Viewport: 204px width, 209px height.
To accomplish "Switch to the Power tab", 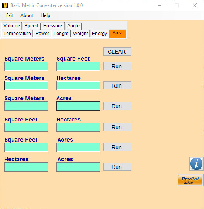I will click(x=42, y=34).
